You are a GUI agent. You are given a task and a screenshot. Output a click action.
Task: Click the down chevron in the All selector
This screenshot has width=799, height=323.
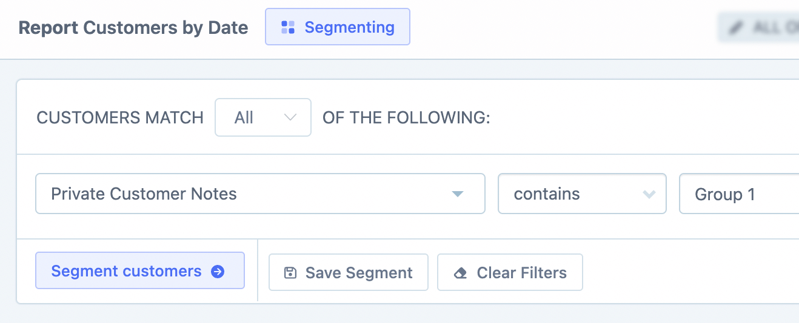click(290, 117)
